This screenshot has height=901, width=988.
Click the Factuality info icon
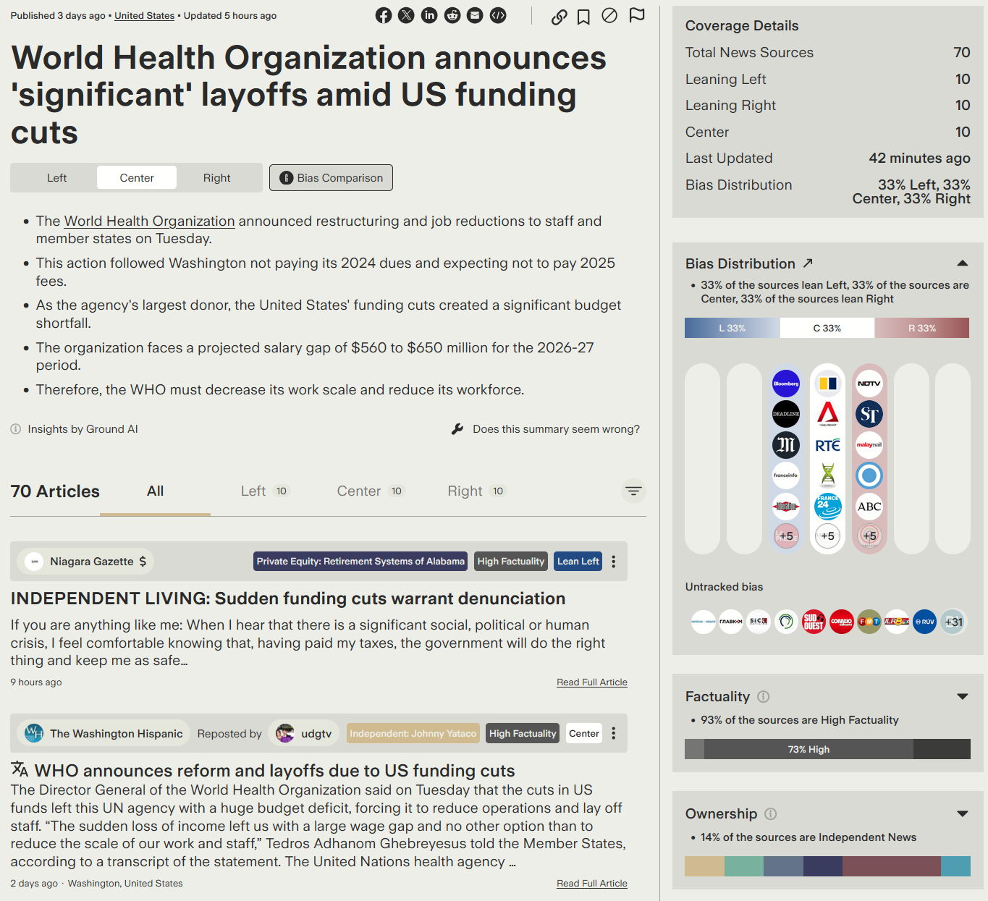coord(764,696)
